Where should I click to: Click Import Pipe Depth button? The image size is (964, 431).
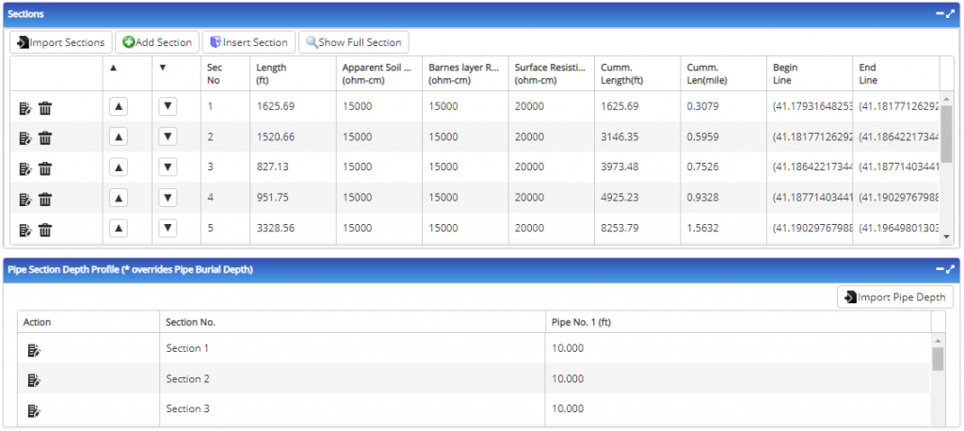[x=894, y=297]
